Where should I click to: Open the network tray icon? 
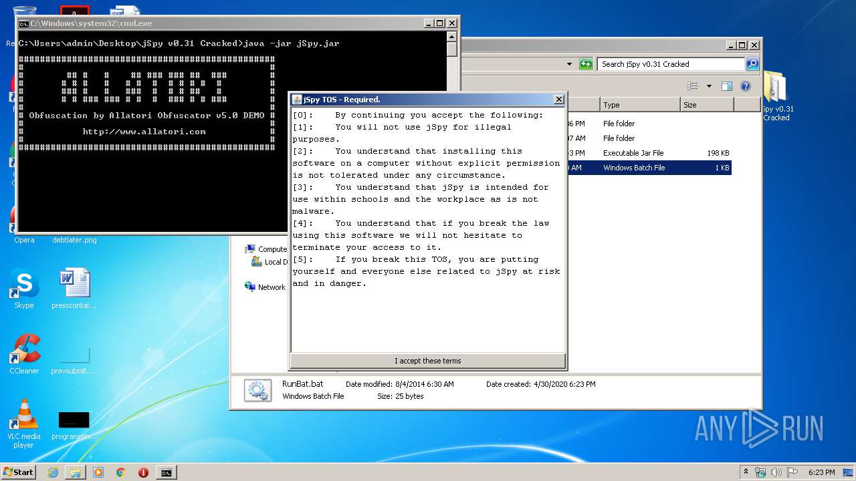760,472
